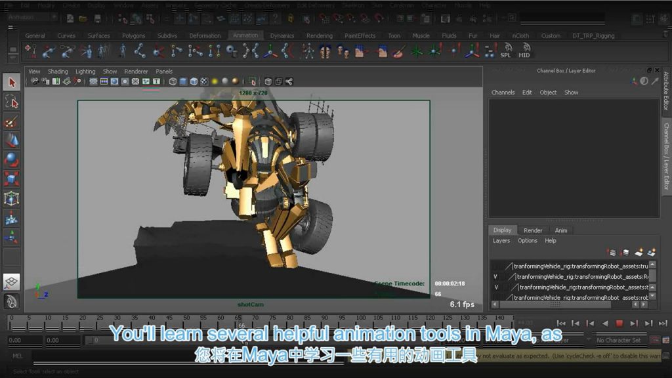
Task: Open the Channels menu in Channel Box
Action: point(503,93)
